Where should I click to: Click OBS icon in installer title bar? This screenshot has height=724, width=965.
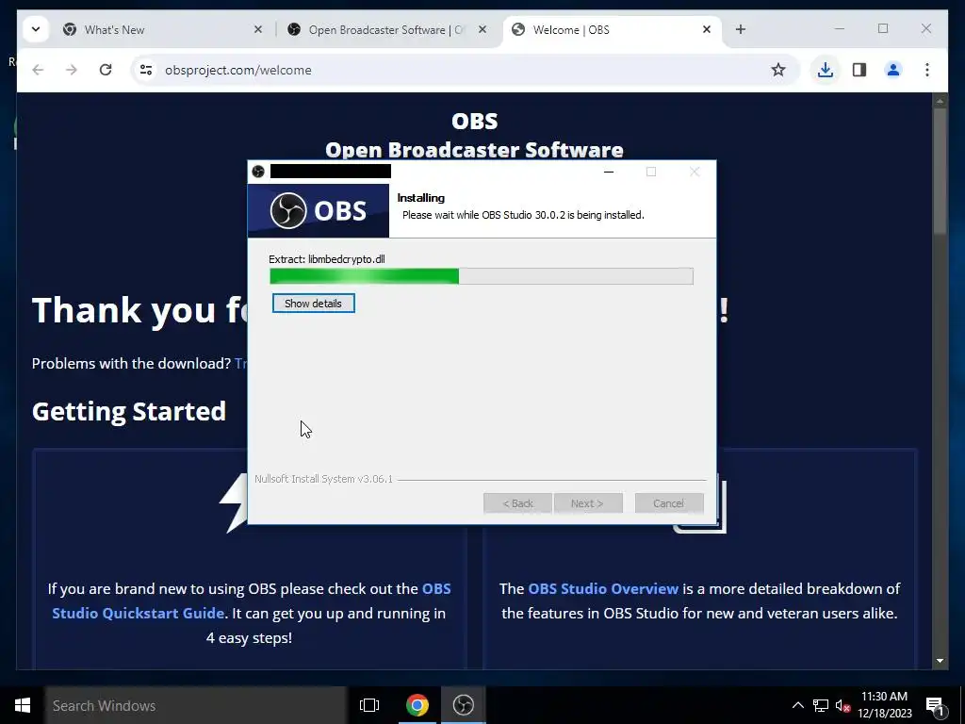click(x=258, y=172)
